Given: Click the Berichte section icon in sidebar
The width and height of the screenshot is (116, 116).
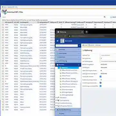Looking at the screenshot, I should [x=57, y=65].
